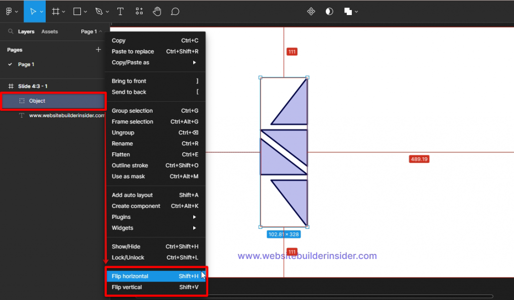Open the Resources panel icon
The height and width of the screenshot is (300, 514).
tap(139, 11)
